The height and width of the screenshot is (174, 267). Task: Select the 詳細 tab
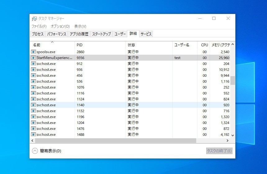[133, 34]
